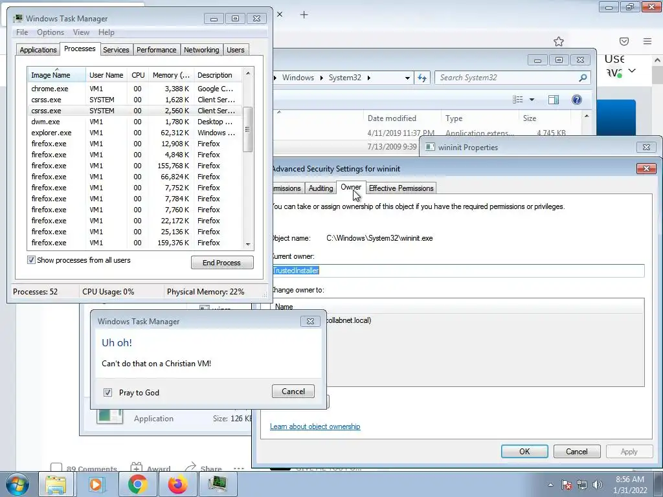Viewport: 663px width, 497px height.
Task: Expand the view options dropdown arrow
Action: coord(532,100)
